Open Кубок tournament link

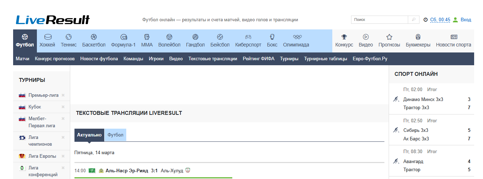(35, 107)
